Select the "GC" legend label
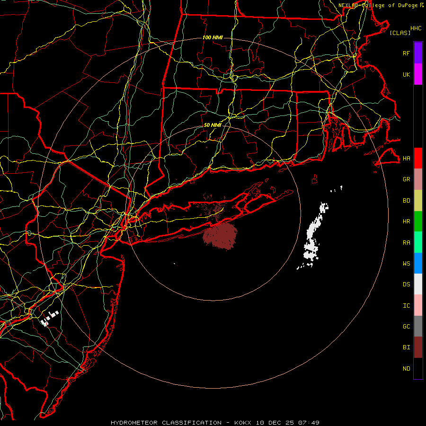Viewport: 426px width, 426px height. (407, 327)
